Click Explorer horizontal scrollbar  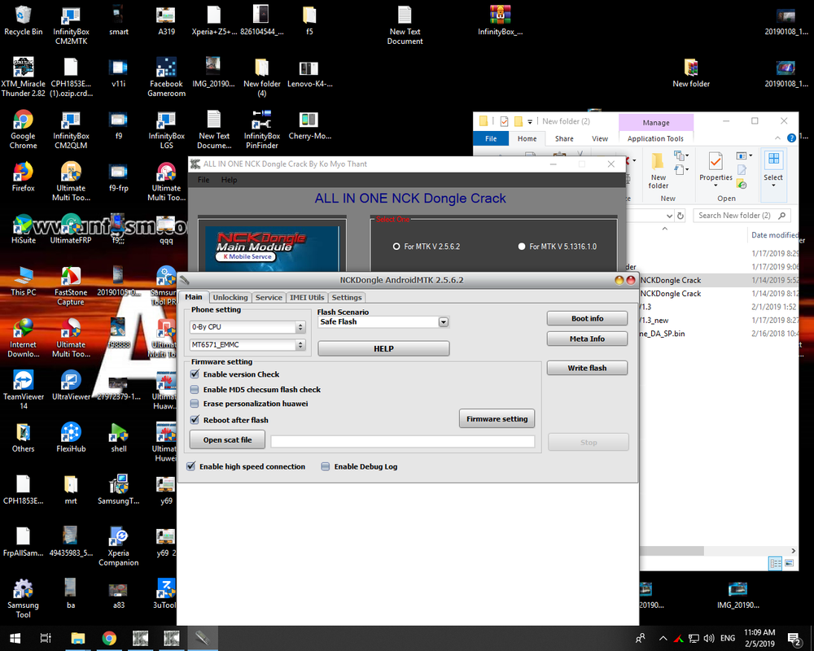pos(672,550)
